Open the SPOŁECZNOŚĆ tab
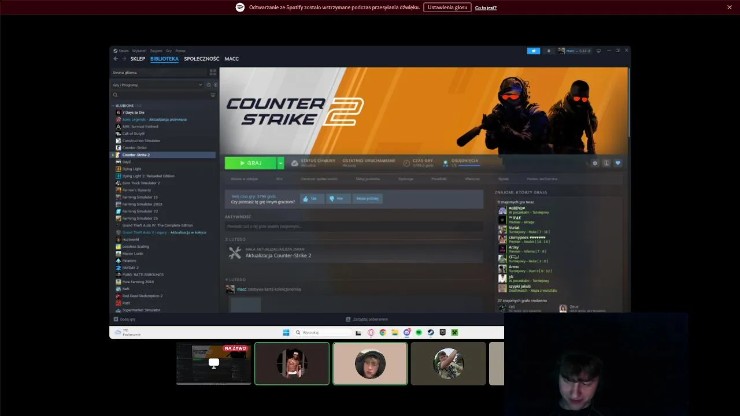 coord(201,59)
